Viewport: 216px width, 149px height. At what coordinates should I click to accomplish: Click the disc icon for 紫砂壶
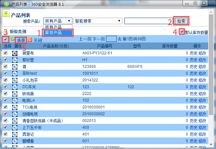(x=15, y=60)
